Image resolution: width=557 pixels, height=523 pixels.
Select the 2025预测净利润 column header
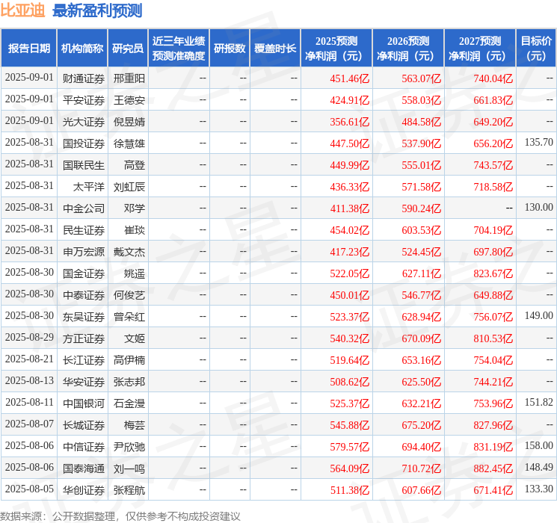(336, 49)
